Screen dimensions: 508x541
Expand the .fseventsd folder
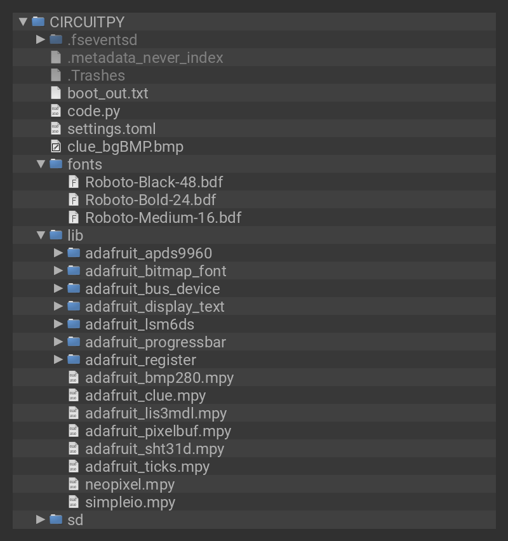click(41, 39)
